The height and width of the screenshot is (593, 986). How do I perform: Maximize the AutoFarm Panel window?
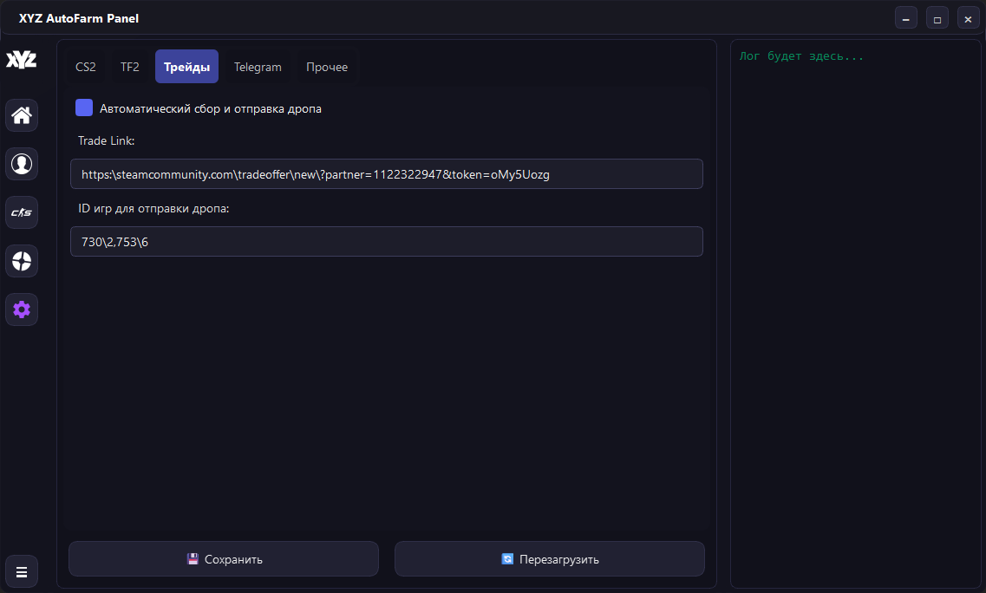(x=937, y=18)
